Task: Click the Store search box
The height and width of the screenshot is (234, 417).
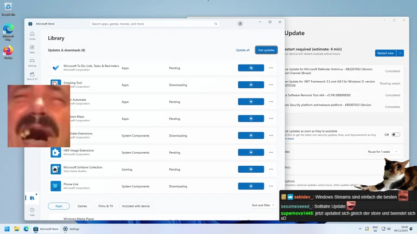Action: point(152,24)
